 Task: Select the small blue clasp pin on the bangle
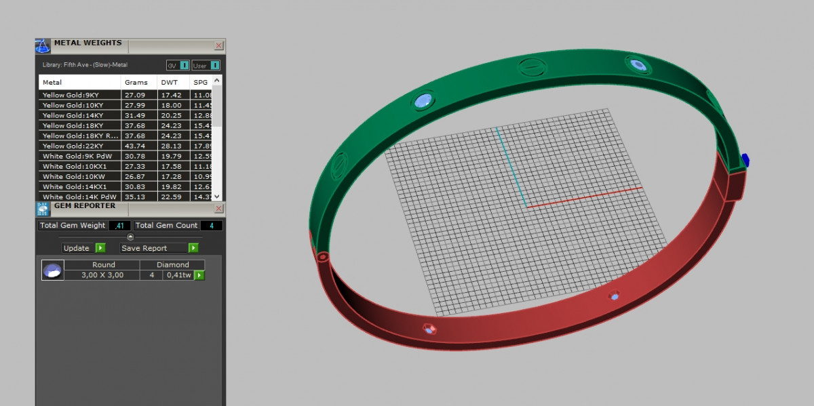pyautogui.click(x=745, y=160)
